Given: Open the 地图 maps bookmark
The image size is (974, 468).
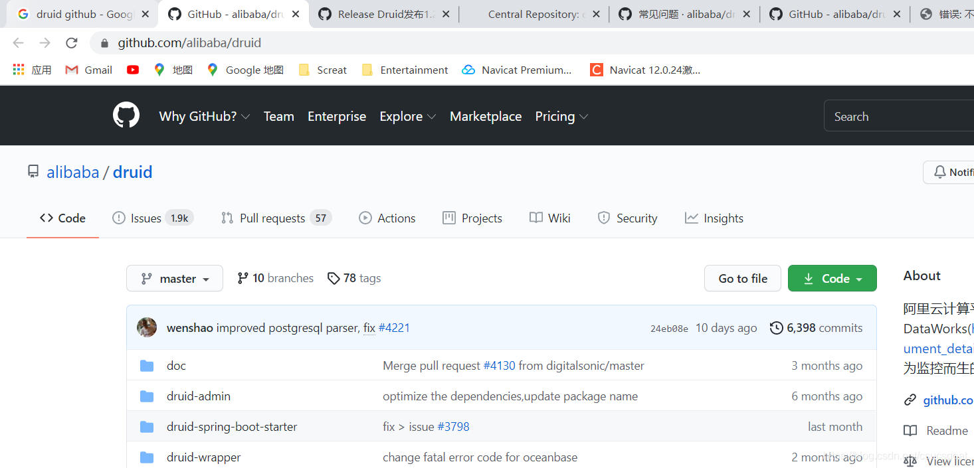Looking at the screenshot, I should (173, 70).
